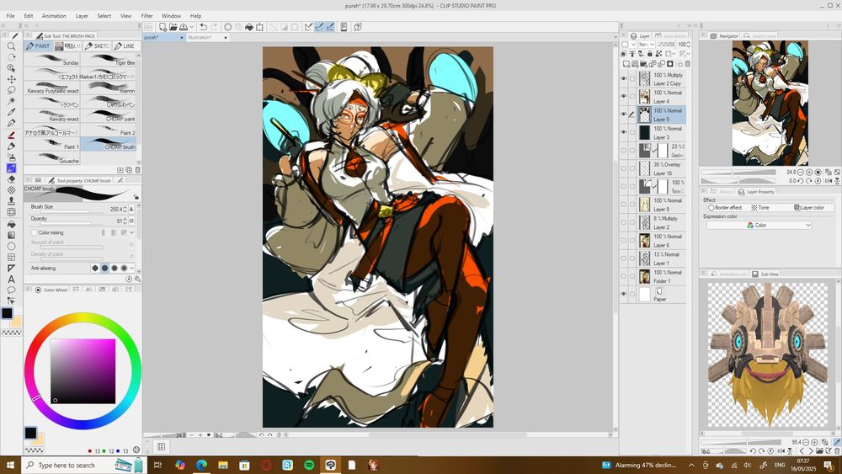Image resolution: width=842 pixels, height=474 pixels.
Task: Pick the Magnifier zoom tool
Action: coord(12,46)
